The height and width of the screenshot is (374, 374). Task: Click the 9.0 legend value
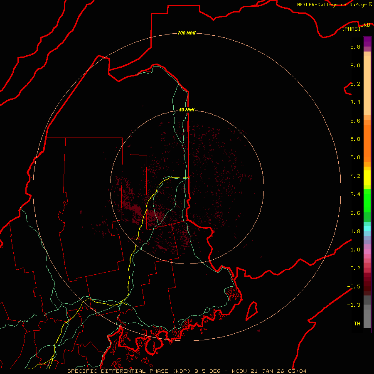coord(355,65)
